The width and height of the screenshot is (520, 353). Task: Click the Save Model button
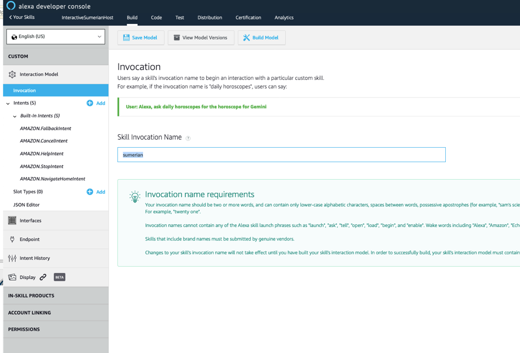140,38
